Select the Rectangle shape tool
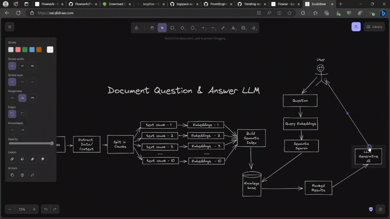Viewport: 390px width, 219px height. [172, 28]
